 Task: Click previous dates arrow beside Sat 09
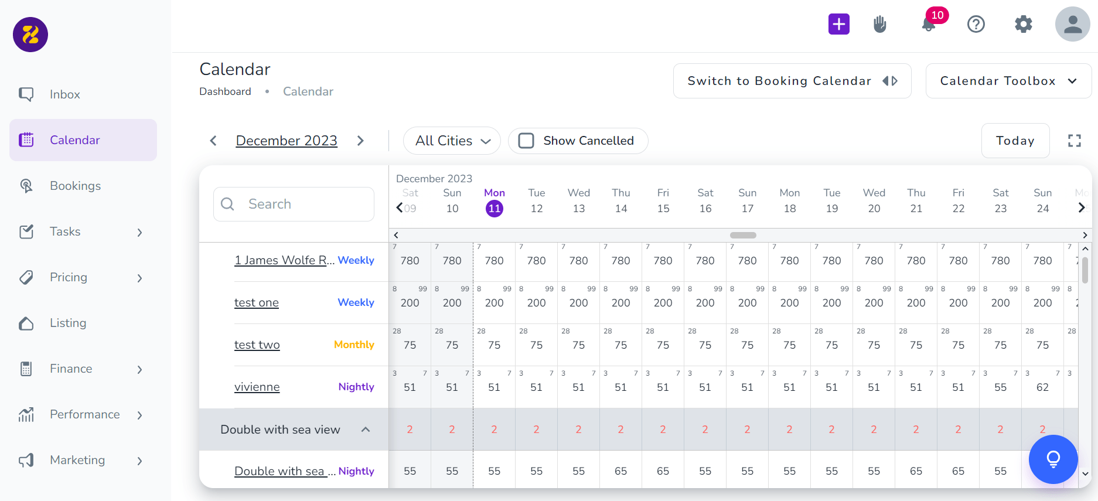400,207
